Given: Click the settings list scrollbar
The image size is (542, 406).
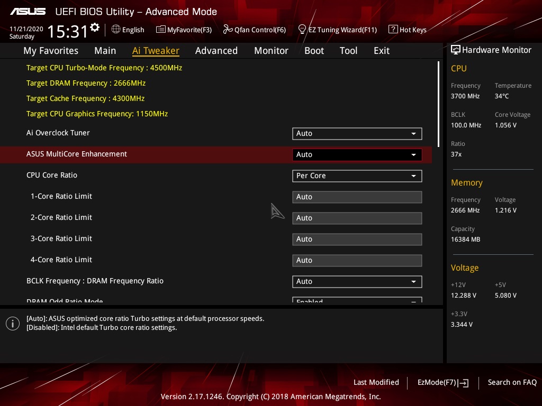Looking at the screenshot, I should (x=439, y=104).
